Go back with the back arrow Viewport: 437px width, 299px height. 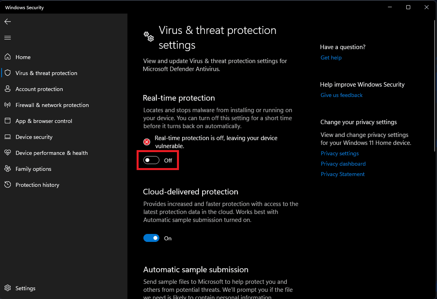pos(7,22)
